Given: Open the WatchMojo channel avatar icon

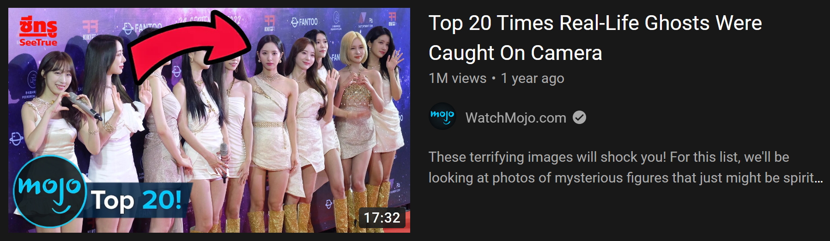Looking at the screenshot, I should 442,117.
